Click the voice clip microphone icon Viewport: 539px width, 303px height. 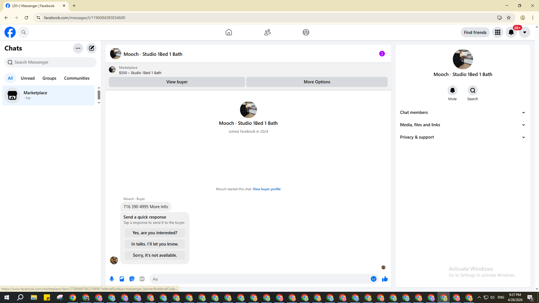(x=112, y=279)
